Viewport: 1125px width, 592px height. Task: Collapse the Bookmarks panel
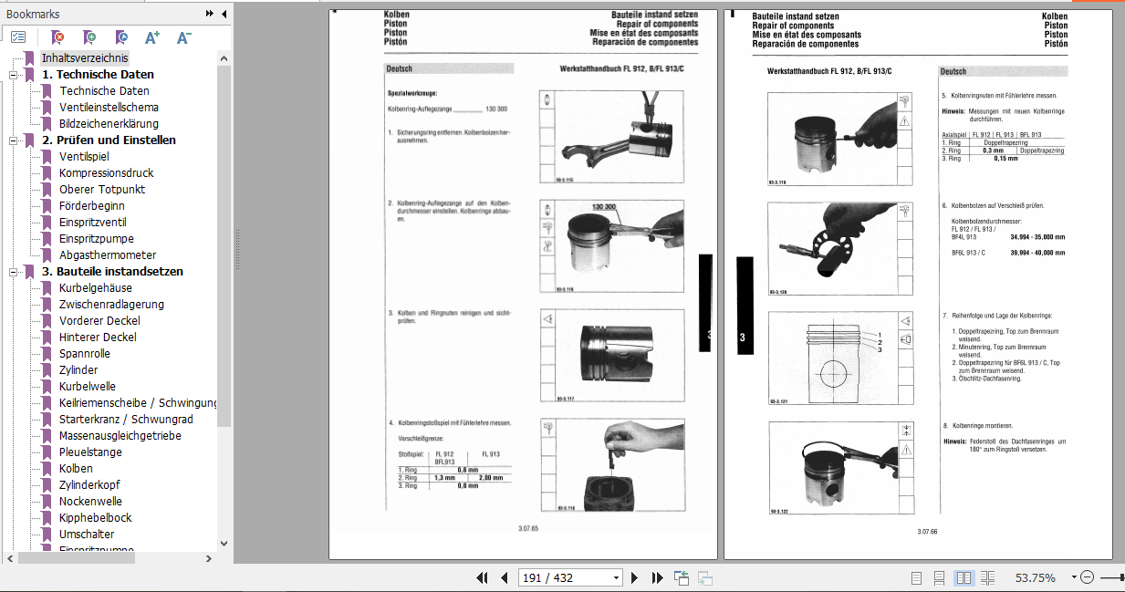pos(223,14)
